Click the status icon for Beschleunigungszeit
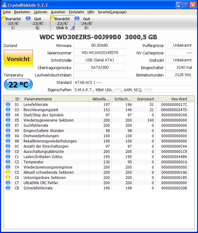The image size is (198, 233). (8, 110)
